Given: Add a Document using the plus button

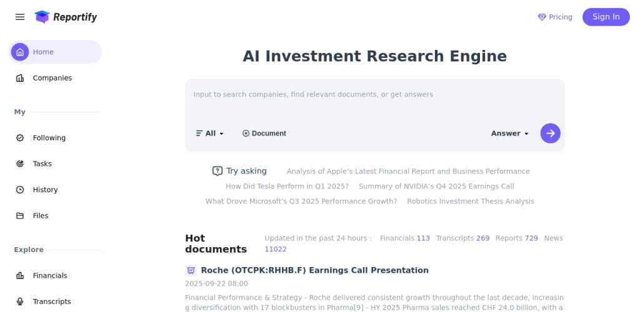Looking at the screenshot, I should [x=264, y=134].
